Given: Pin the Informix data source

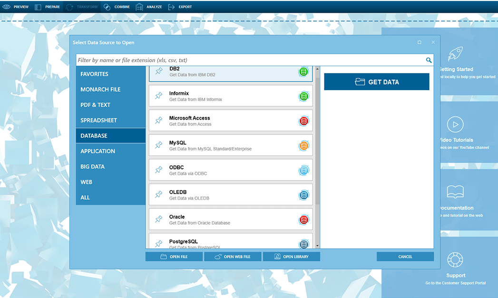Looking at the screenshot, I should (159, 96).
